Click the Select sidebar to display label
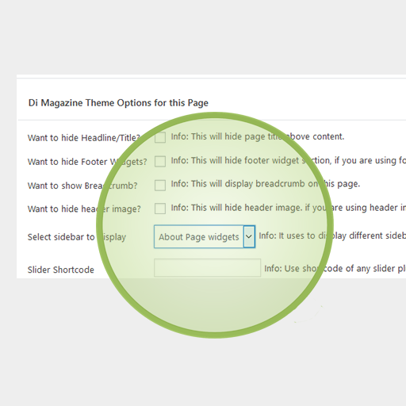 (x=77, y=237)
